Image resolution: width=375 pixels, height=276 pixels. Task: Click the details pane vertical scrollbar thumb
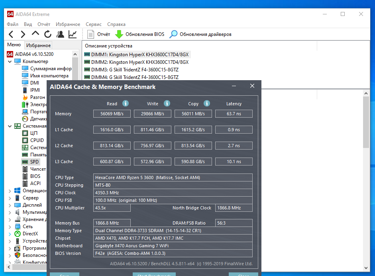(366, 122)
